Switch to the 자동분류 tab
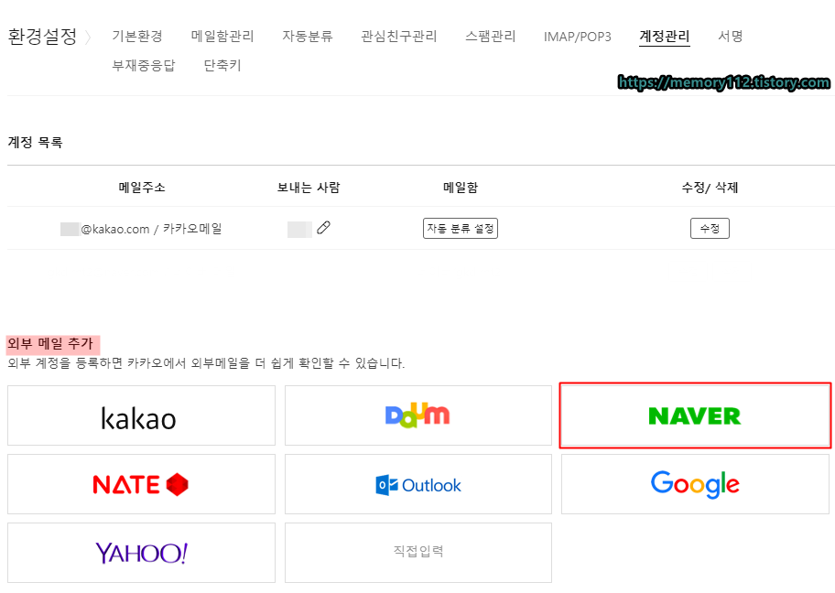Screen dimensions: 835x593 (x=308, y=37)
